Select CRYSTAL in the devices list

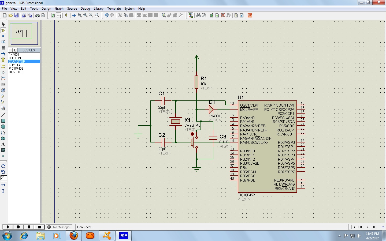[x=16, y=65]
